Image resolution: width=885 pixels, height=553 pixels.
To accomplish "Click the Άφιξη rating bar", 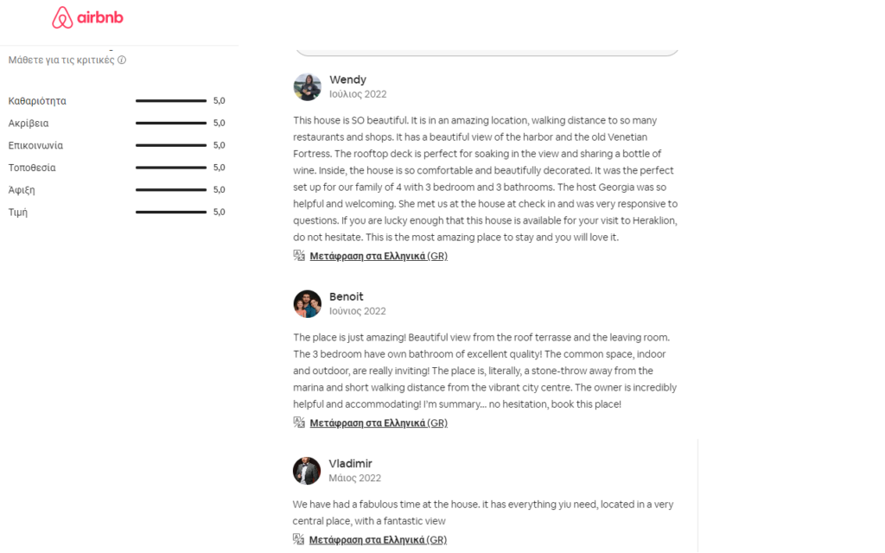I will click(x=170, y=190).
